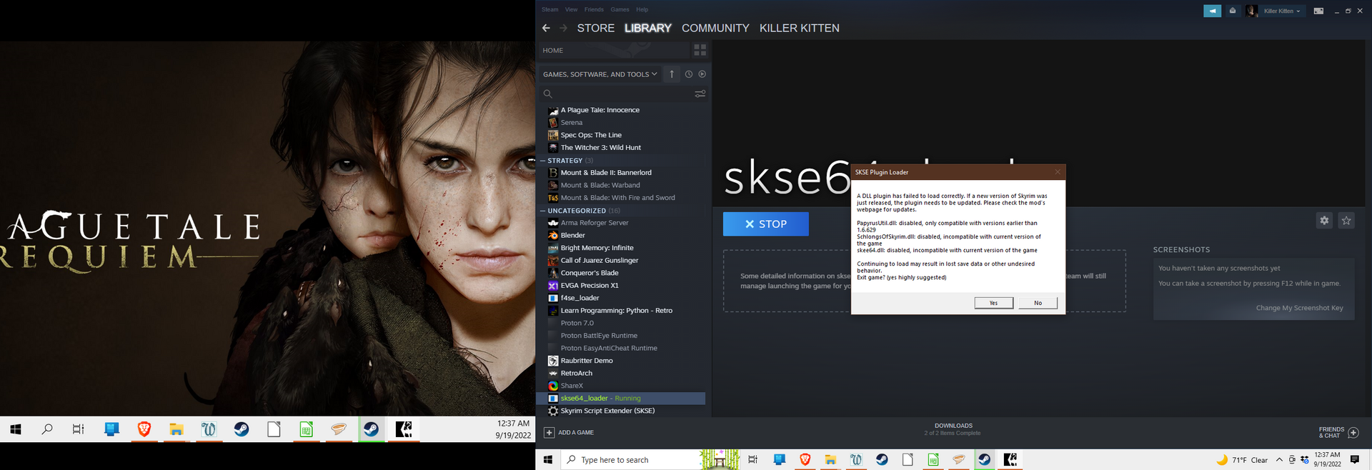The height and width of the screenshot is (470, 1372).
Task: Click the Blender icon in game list
Action: 552,235
